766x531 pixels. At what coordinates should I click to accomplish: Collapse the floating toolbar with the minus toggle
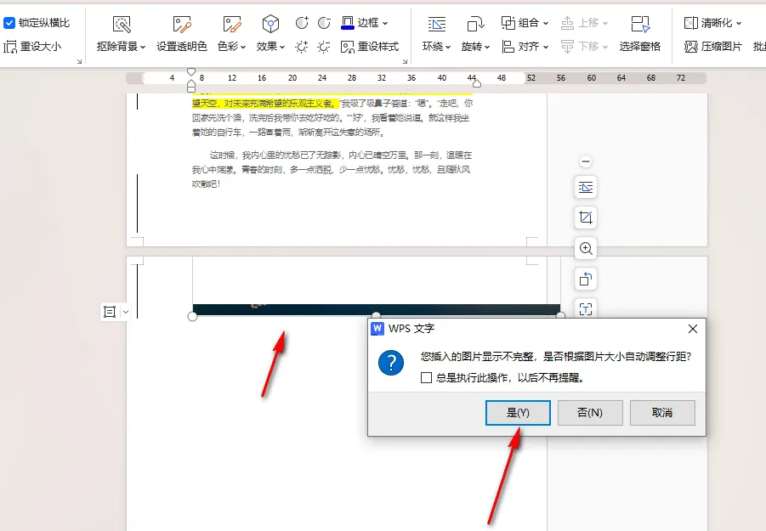(585, 161)
